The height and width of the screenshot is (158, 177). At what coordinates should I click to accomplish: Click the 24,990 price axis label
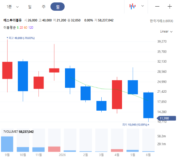162,82
